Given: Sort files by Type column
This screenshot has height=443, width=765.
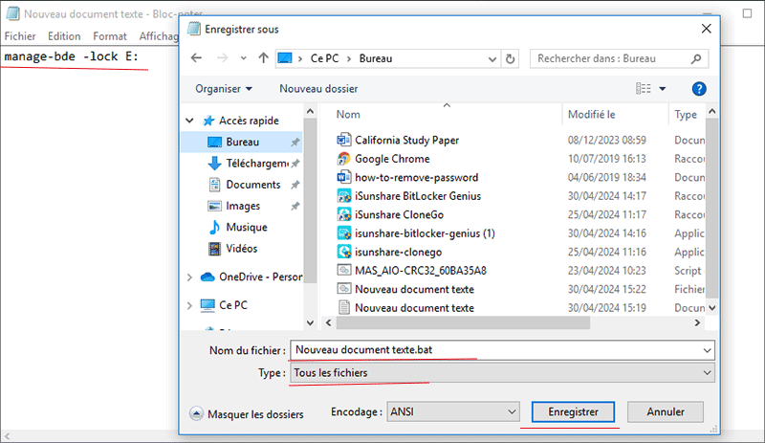Looking at the screenshot, I should 686,114.
